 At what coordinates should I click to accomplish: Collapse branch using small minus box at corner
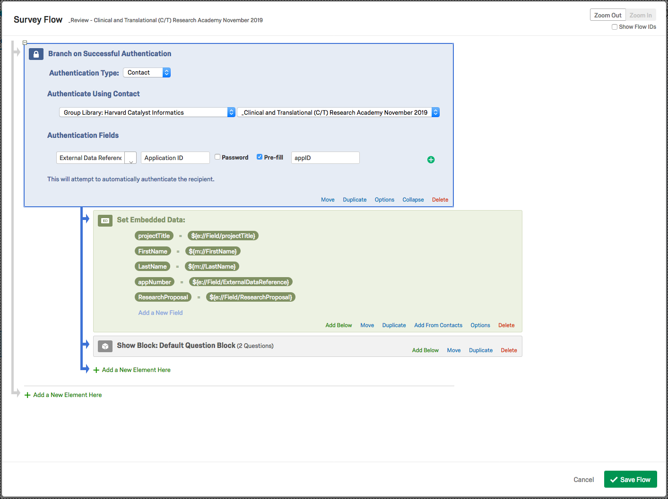click(x=25, y=42)
